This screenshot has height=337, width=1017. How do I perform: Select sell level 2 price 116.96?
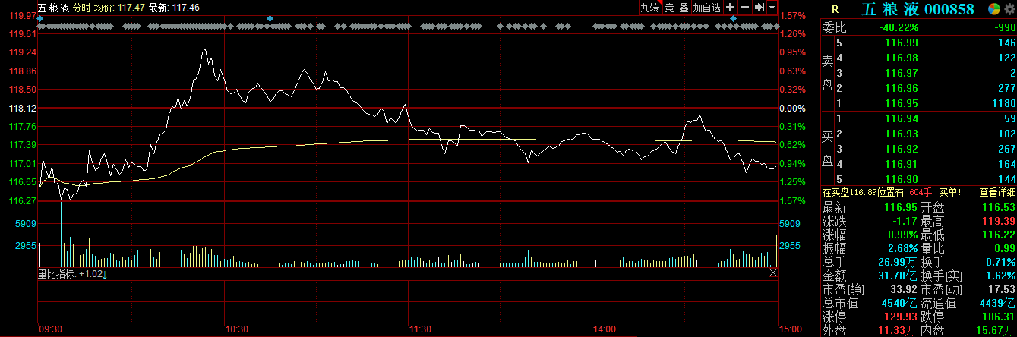pyautogui.click(x=902, y=89)
